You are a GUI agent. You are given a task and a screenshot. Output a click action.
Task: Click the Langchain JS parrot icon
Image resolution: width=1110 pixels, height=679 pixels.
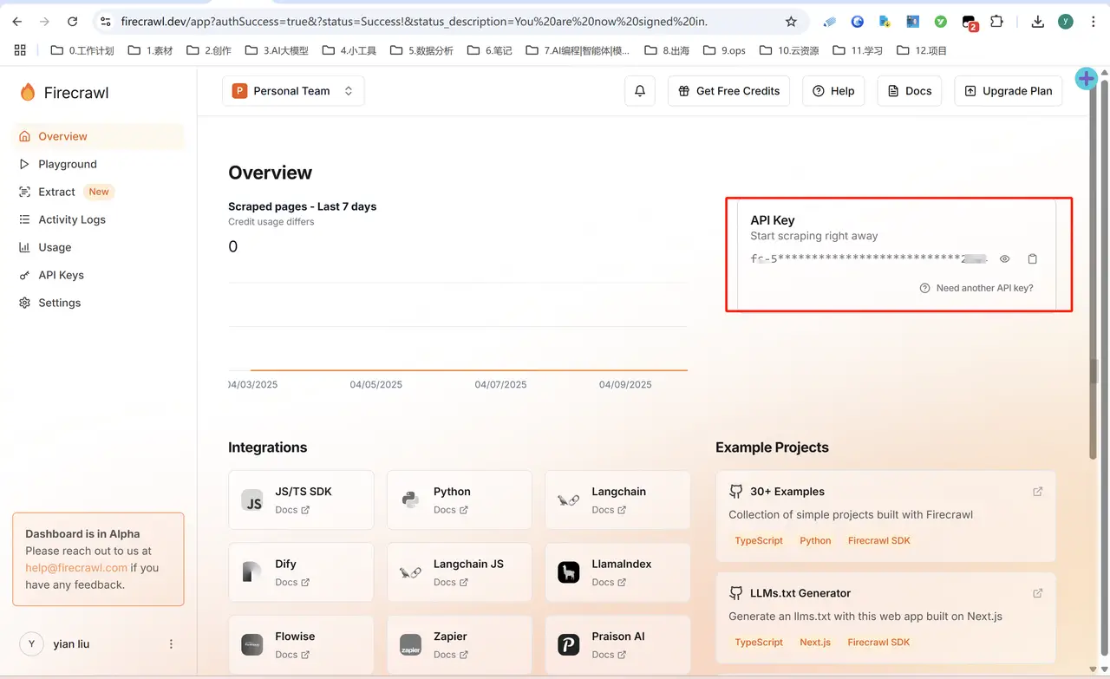411,572
